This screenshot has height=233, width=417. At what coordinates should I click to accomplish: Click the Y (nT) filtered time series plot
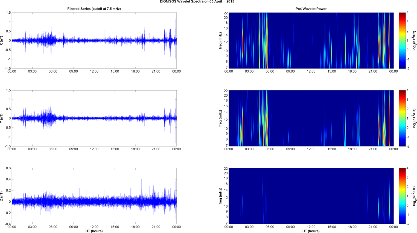pos(94,118)
